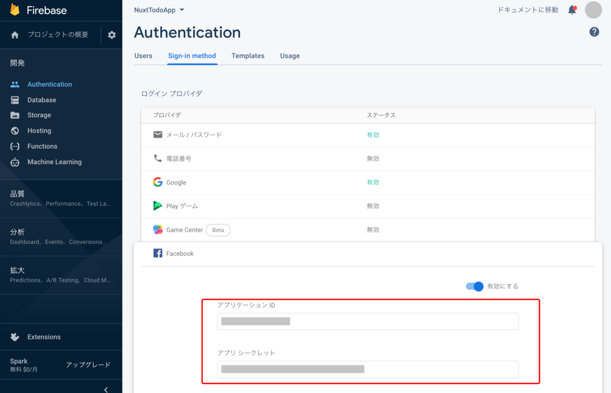Click the Facebook logo icon
The width and height of the screenshot is (611, 393).
pyautogui.click(x=158, y=253)
